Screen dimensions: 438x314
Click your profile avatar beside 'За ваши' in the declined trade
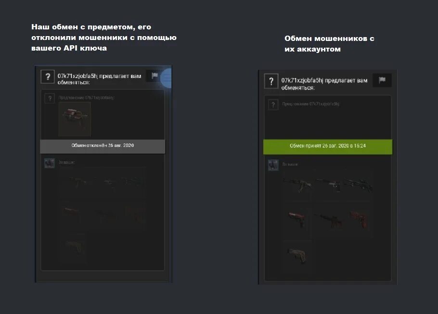[50, 163]
